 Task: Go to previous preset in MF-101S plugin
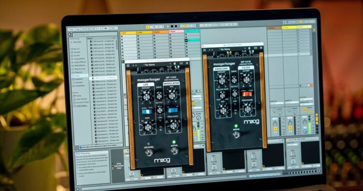tap(210, 50)
